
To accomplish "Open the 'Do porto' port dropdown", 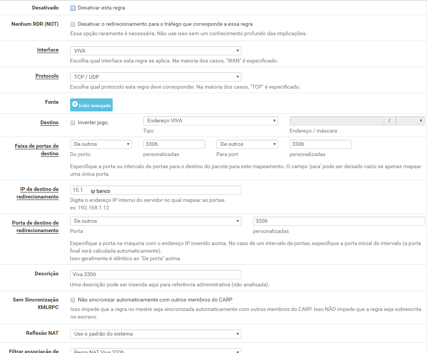I will (x=101, y=144).
